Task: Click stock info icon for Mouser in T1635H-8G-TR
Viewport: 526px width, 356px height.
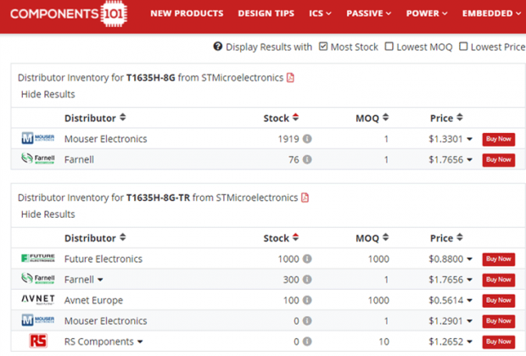Action: tap(307, 320)
